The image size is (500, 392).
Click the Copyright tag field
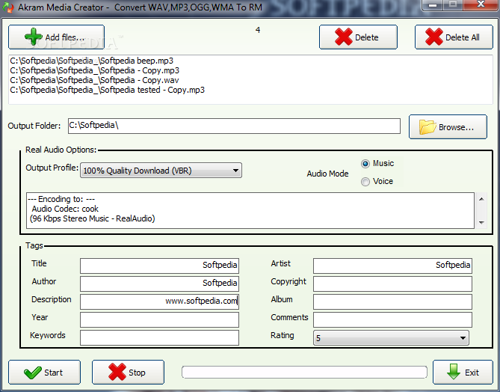(392, 284)
